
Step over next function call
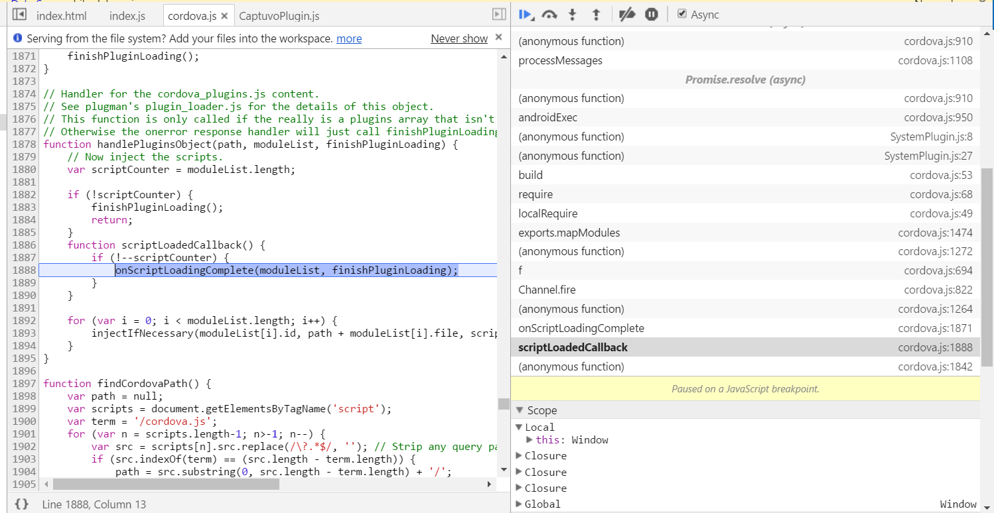click(549, 14)
